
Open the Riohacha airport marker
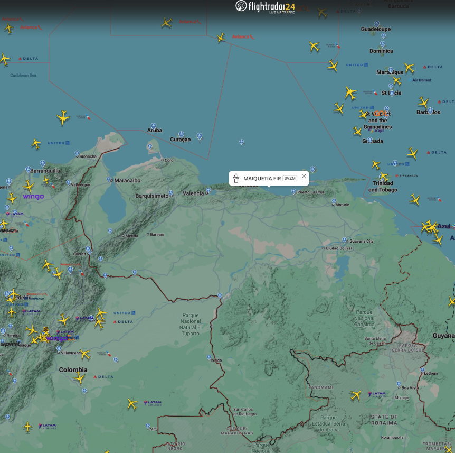point(77,153)
